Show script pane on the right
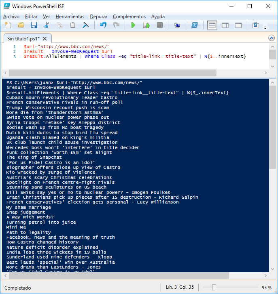Image resolution: width=278 pixels, height=294 pixels. coord(225,25)
